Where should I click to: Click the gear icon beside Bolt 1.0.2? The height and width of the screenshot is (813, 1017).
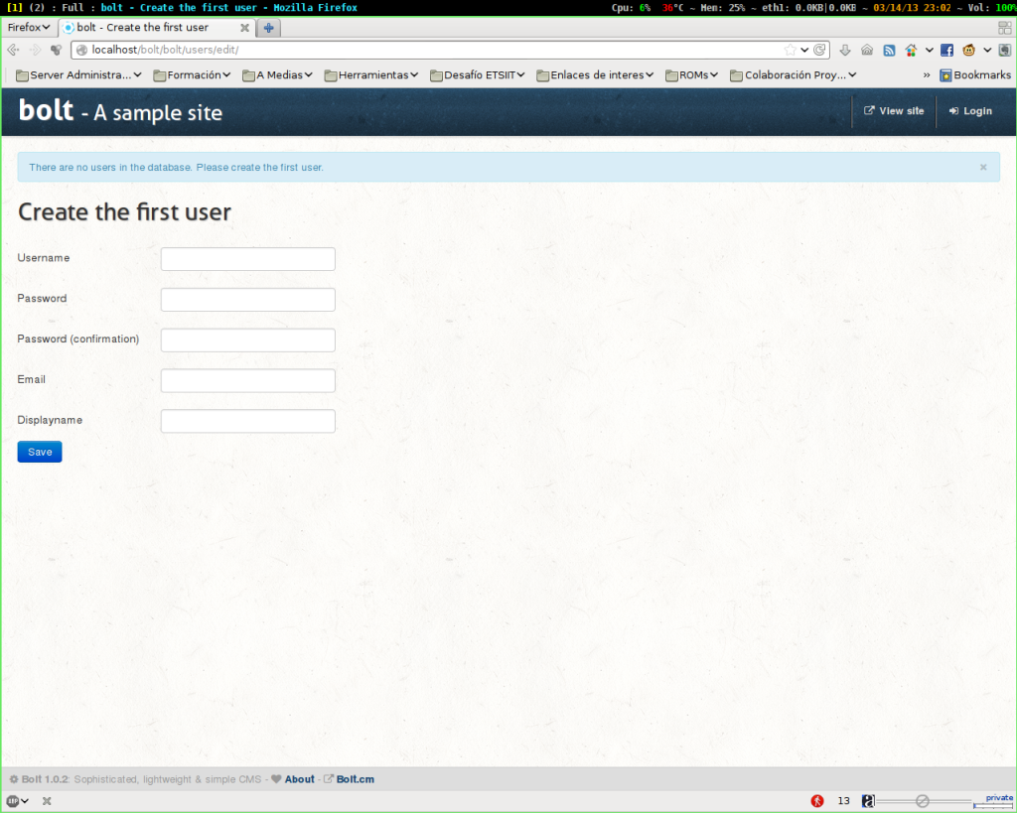(14, 779)
